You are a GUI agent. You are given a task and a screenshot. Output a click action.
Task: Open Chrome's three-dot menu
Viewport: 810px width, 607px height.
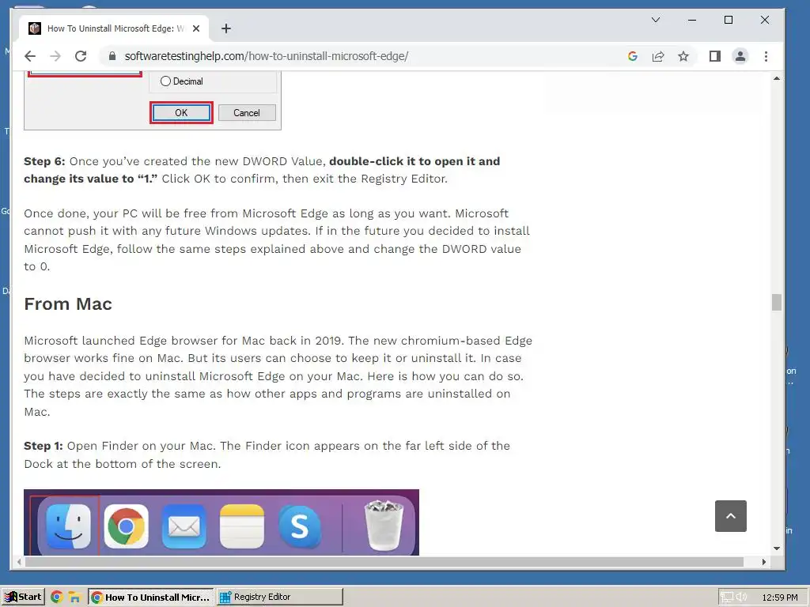click(766, 56)
